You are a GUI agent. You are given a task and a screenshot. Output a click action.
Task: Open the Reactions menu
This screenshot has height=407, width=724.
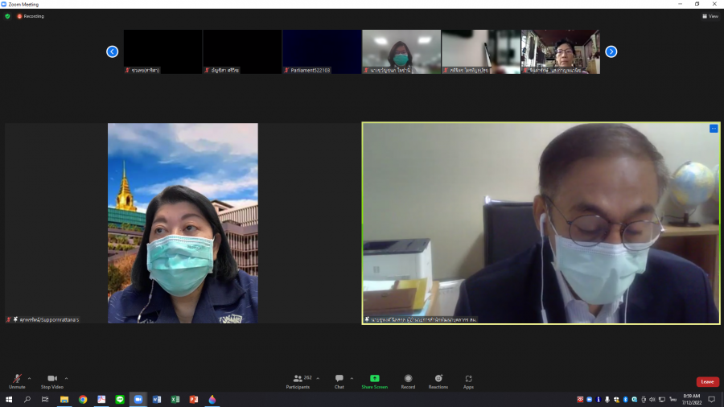[x=438, y=380]
